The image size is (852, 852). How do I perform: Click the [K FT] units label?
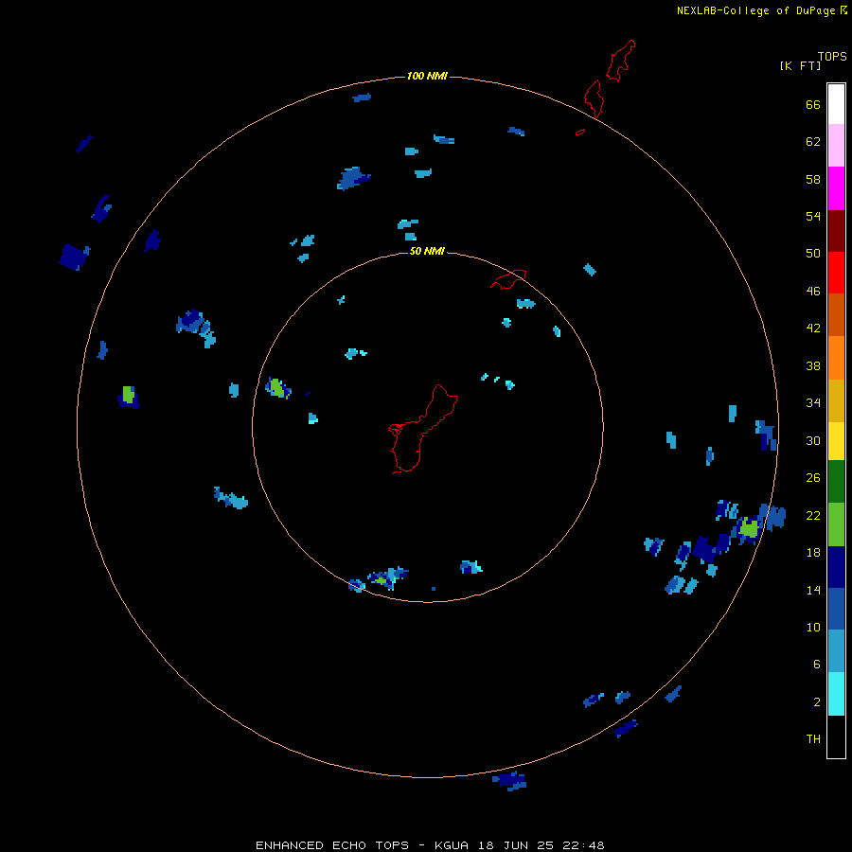(800, 65)
